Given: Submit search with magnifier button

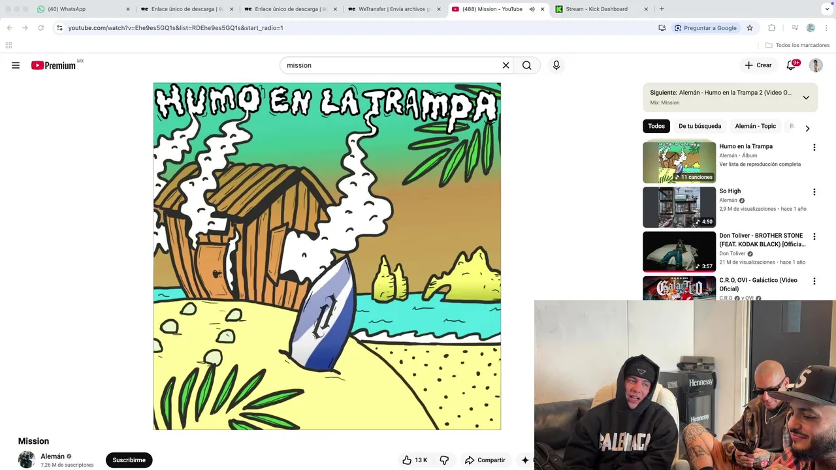Looking at the screenshot, I should [527, 65].
